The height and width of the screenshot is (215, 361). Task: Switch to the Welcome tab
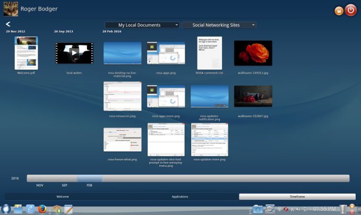(x=63, y=196)
